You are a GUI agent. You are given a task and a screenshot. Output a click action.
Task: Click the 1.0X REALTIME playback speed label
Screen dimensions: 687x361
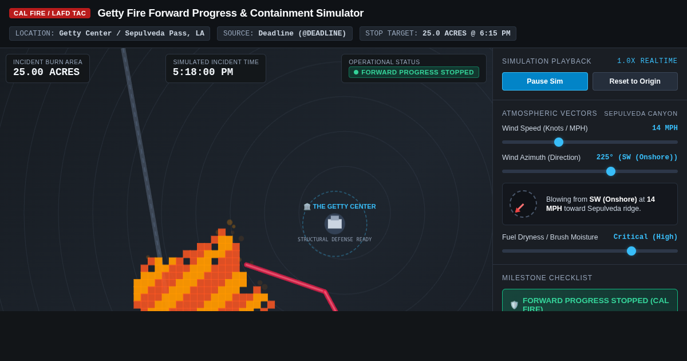click(647, 61)
